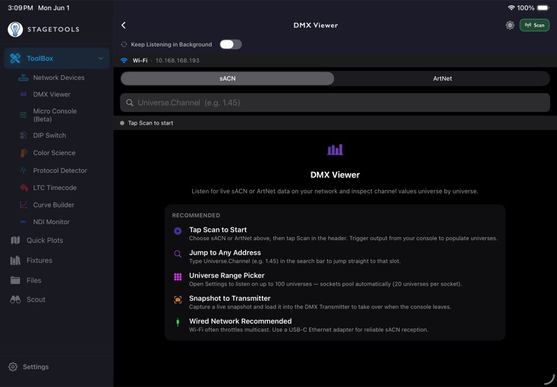Click the 'Wired Network Recommended' heading

(240, 321)
